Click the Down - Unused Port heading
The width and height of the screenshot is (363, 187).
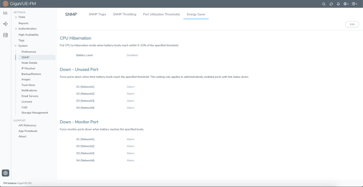click(x=79, y=70)
